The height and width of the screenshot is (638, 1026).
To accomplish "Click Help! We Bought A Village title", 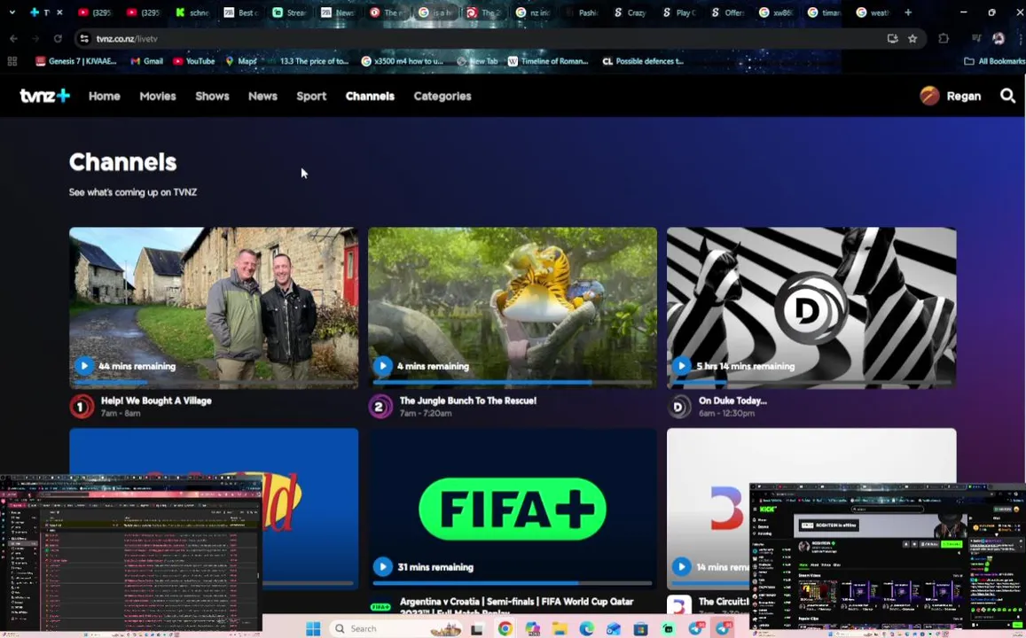I will coord(156,401).
